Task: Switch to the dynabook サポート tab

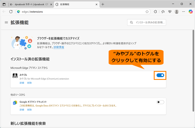Action: click(x=31, y=4)
